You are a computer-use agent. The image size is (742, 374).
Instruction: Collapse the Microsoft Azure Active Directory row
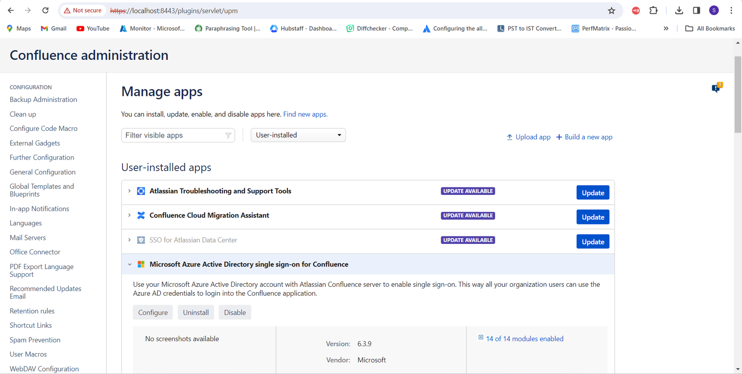(129, 264)
